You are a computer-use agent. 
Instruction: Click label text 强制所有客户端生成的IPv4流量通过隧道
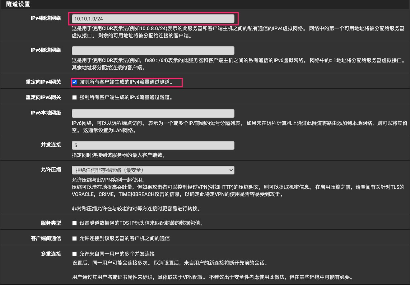(x=126, y=82)
